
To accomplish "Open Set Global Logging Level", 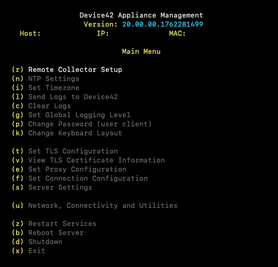I will [80, 115].
